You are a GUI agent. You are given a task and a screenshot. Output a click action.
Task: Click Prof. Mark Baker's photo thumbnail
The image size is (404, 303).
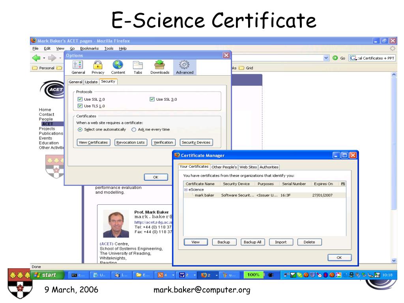(x=116, y=224)
